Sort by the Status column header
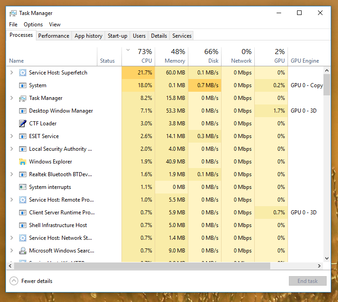Screen dimensions: 338x302 click(x=109, y=57)
